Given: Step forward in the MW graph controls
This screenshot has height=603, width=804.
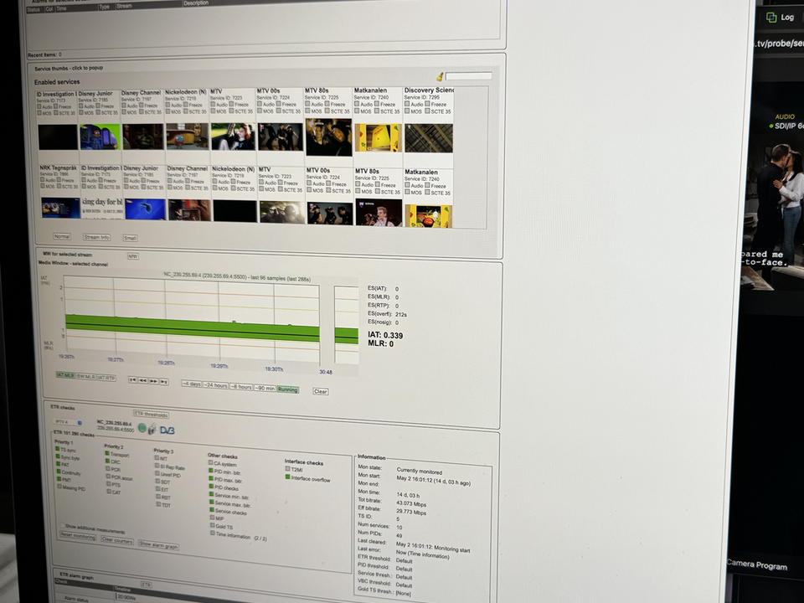Looking at the screenshot, I should tap(155, 380).
